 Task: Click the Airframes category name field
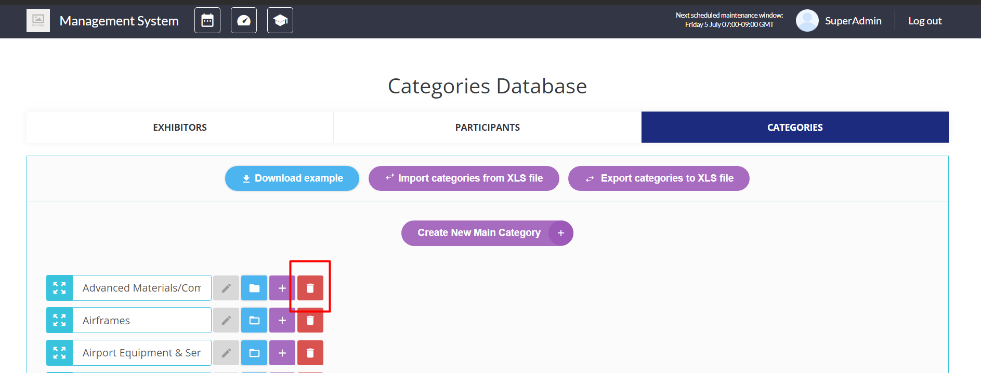click(141, 321)
